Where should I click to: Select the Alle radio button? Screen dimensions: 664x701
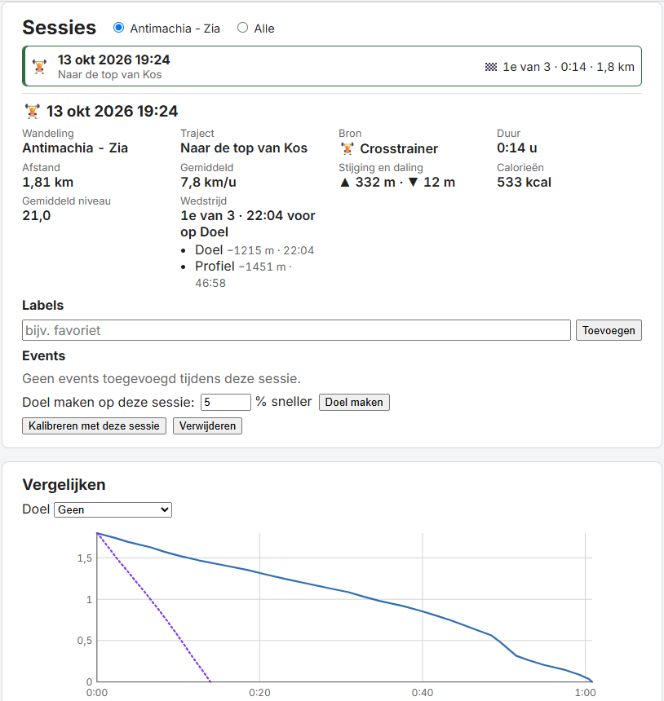(242, 28)
